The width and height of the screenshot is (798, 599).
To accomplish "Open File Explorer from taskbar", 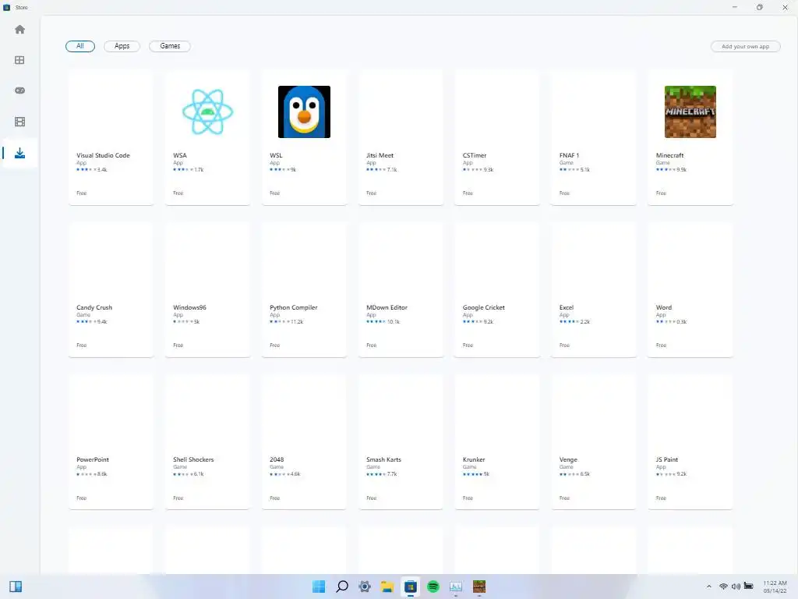I will point(387,587).
